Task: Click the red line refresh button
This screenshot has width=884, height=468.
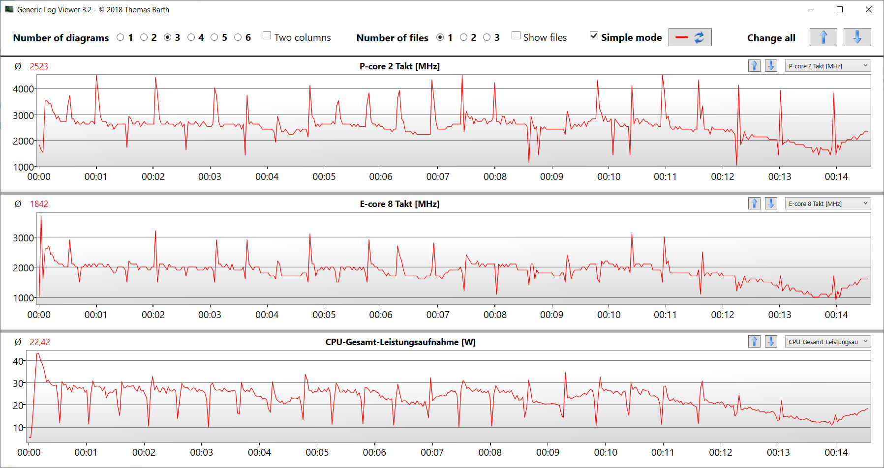Action: point(690,37)
